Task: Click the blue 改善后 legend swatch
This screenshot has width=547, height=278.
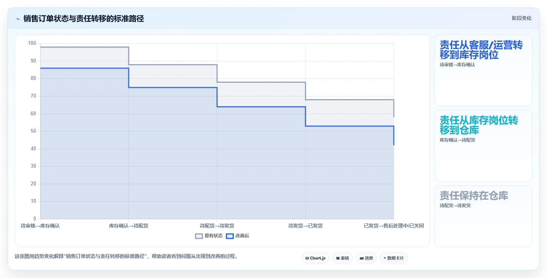Action: coord(230,236)
